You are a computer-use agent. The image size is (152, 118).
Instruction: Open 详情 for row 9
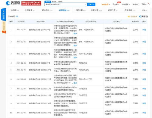tap(144, 103)
